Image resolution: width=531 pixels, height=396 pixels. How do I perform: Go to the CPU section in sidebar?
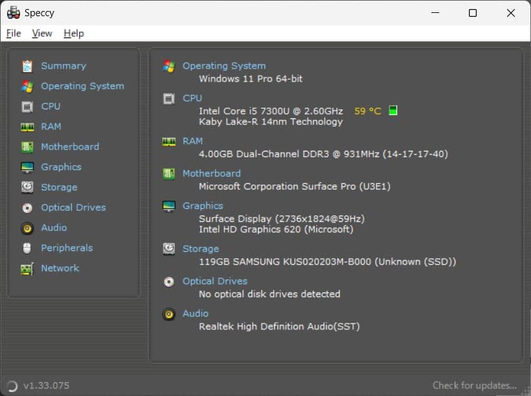(51, 106)
